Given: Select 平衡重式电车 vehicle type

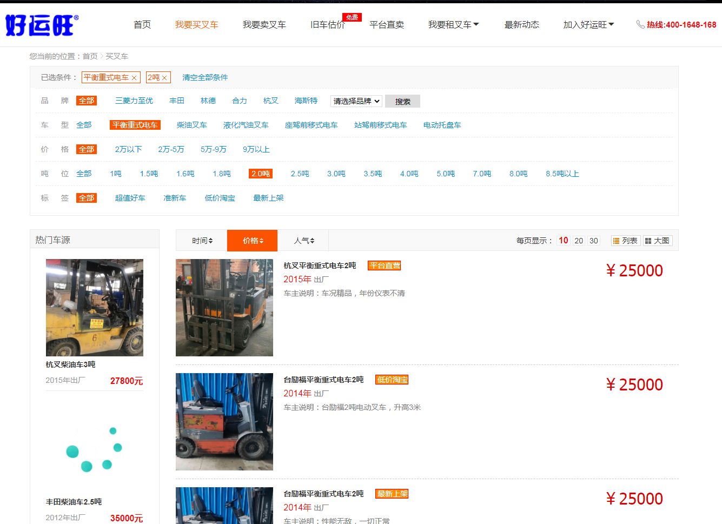Looking at the screenshot, I should pos(135,125).
